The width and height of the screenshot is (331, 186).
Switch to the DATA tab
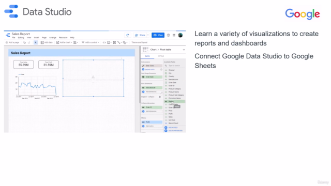pyautogui.click(x=147, y=56)
